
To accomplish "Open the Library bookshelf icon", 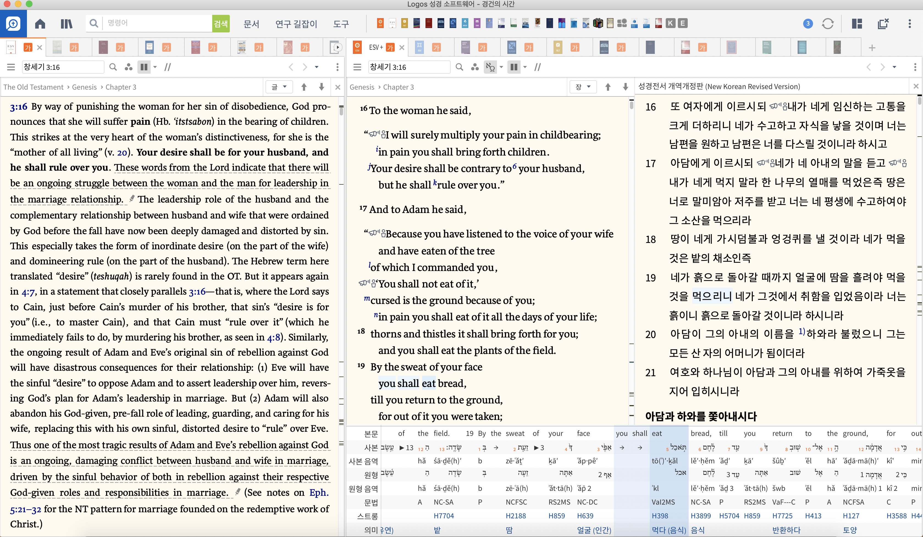I will coord(66,24).
